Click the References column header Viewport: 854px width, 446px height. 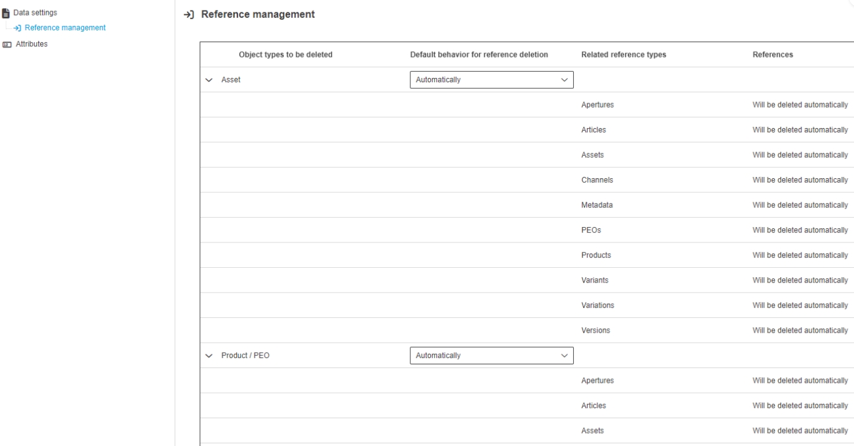coord(772,55)
